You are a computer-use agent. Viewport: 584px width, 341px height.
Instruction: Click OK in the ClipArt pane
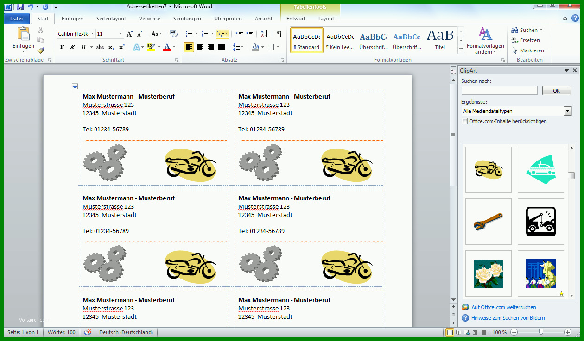tap(557, 91)
